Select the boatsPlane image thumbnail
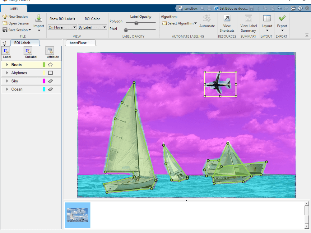The width and height of the screenshot is (311, 233). point(77,215)
